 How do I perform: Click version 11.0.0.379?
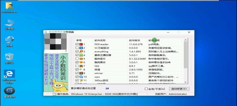click(136, 44)
